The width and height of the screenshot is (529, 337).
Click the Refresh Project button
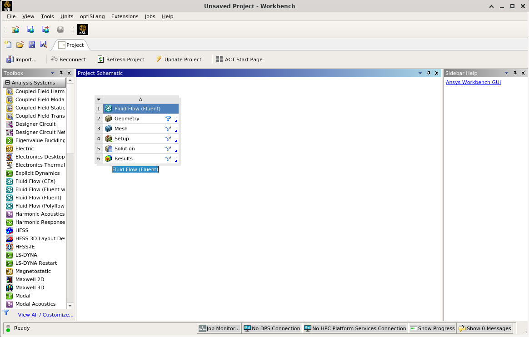(x=121, y=59)
